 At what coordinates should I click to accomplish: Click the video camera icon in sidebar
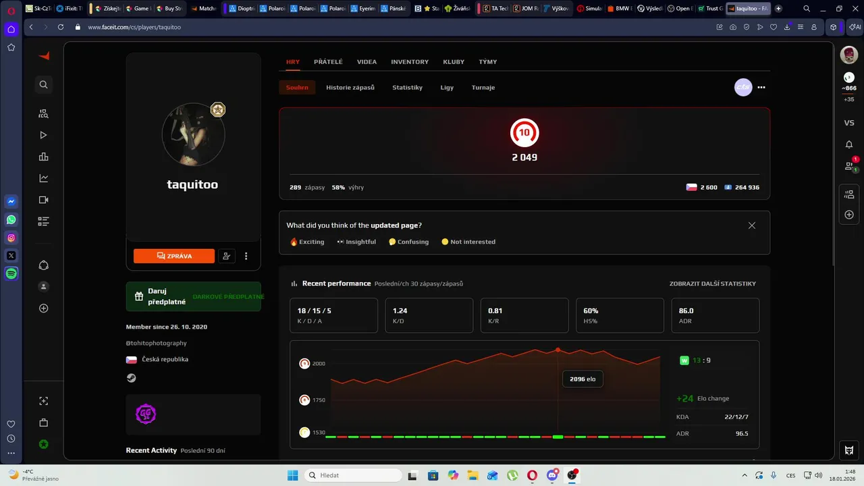point(44,200)
